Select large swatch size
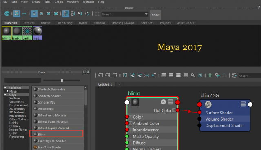The width and height of the screenshot is (261, 150). tap(49, 13)
